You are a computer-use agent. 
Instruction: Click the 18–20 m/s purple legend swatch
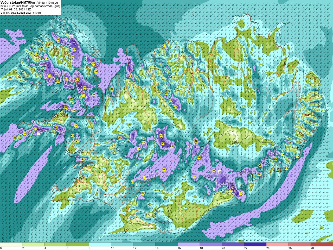pos(211,245)
